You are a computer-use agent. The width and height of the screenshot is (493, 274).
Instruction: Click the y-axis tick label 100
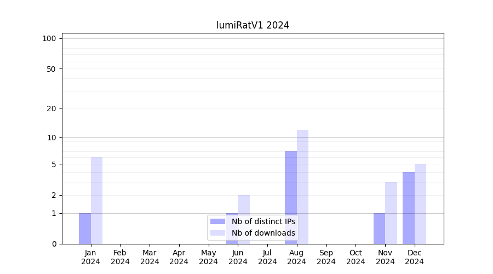[x=49, y=38]
